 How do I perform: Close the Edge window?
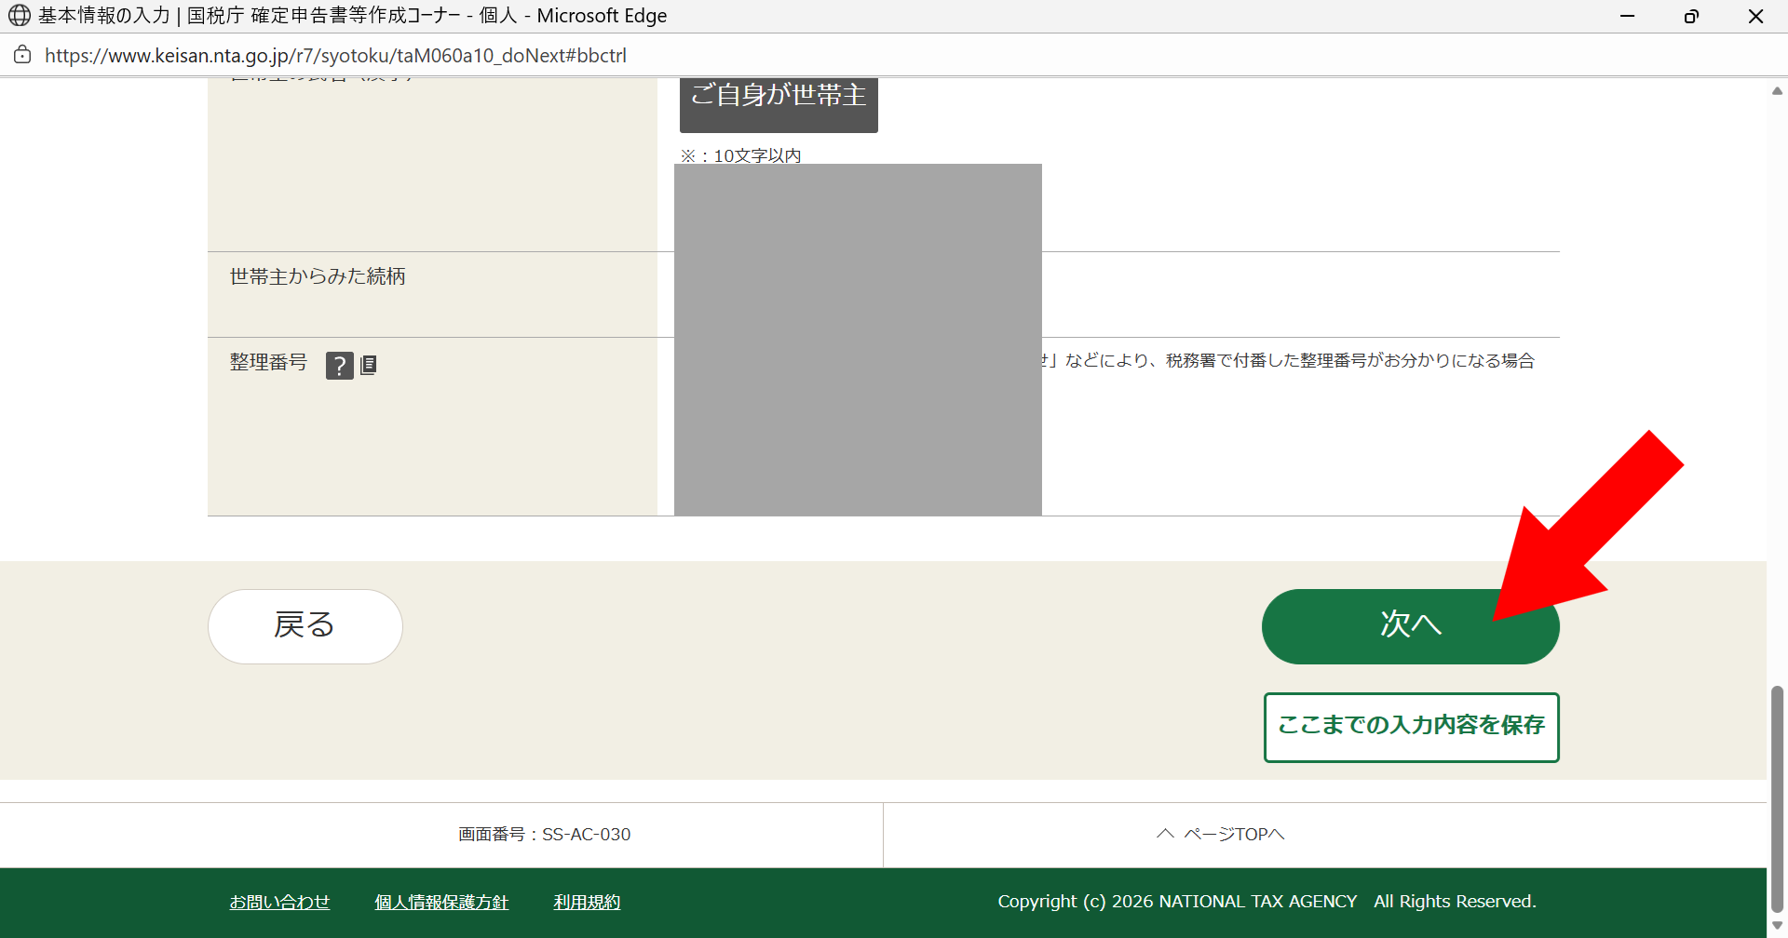tap(1755, 16)
